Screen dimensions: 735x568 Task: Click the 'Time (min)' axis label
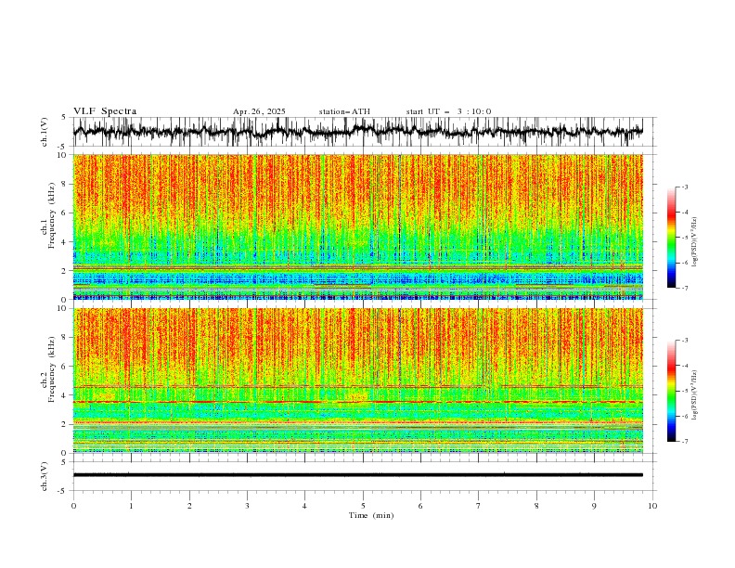371,515
